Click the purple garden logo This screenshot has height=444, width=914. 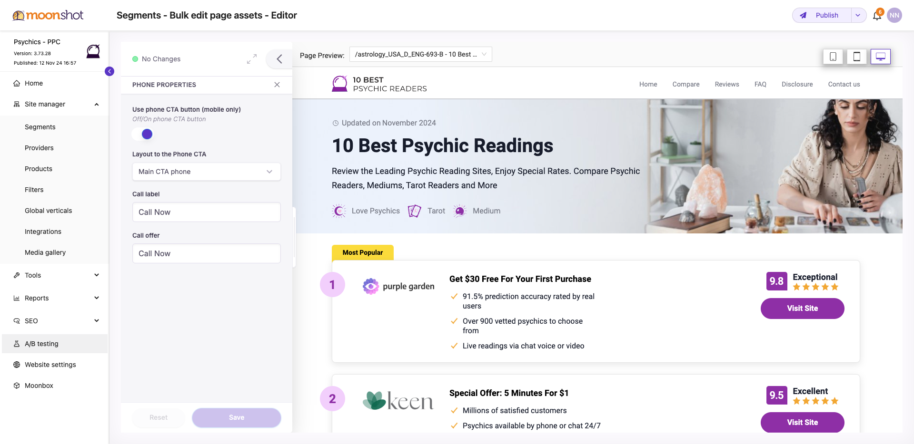tap(399, 286)
